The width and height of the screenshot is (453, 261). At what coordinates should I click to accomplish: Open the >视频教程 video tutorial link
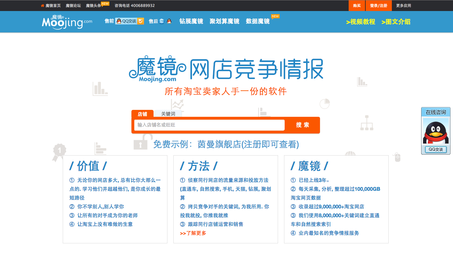click(361, 22)
